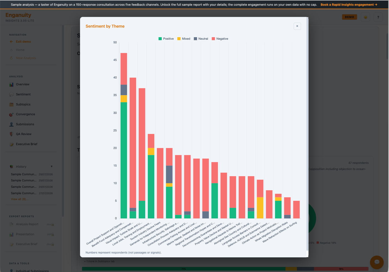
Task: Click the Presentation chart icon
Action: coord(11,234)
